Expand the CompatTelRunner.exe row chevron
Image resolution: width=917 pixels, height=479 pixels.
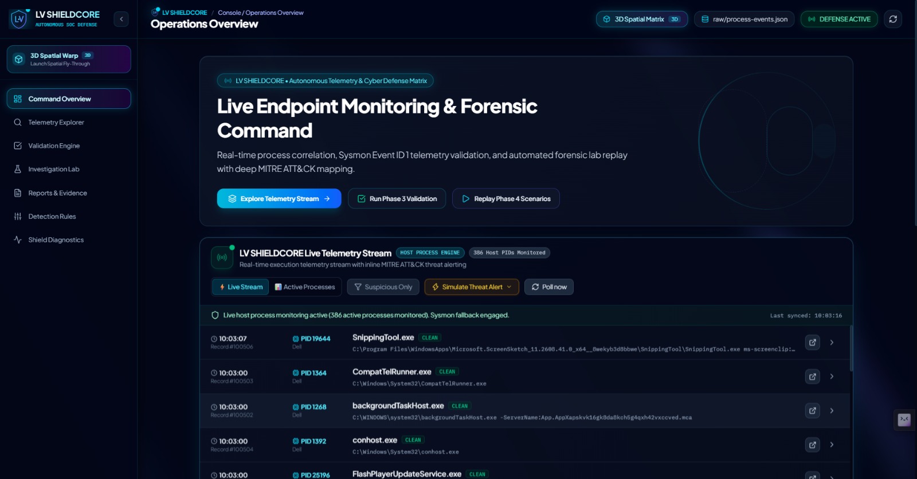(832, 376)
